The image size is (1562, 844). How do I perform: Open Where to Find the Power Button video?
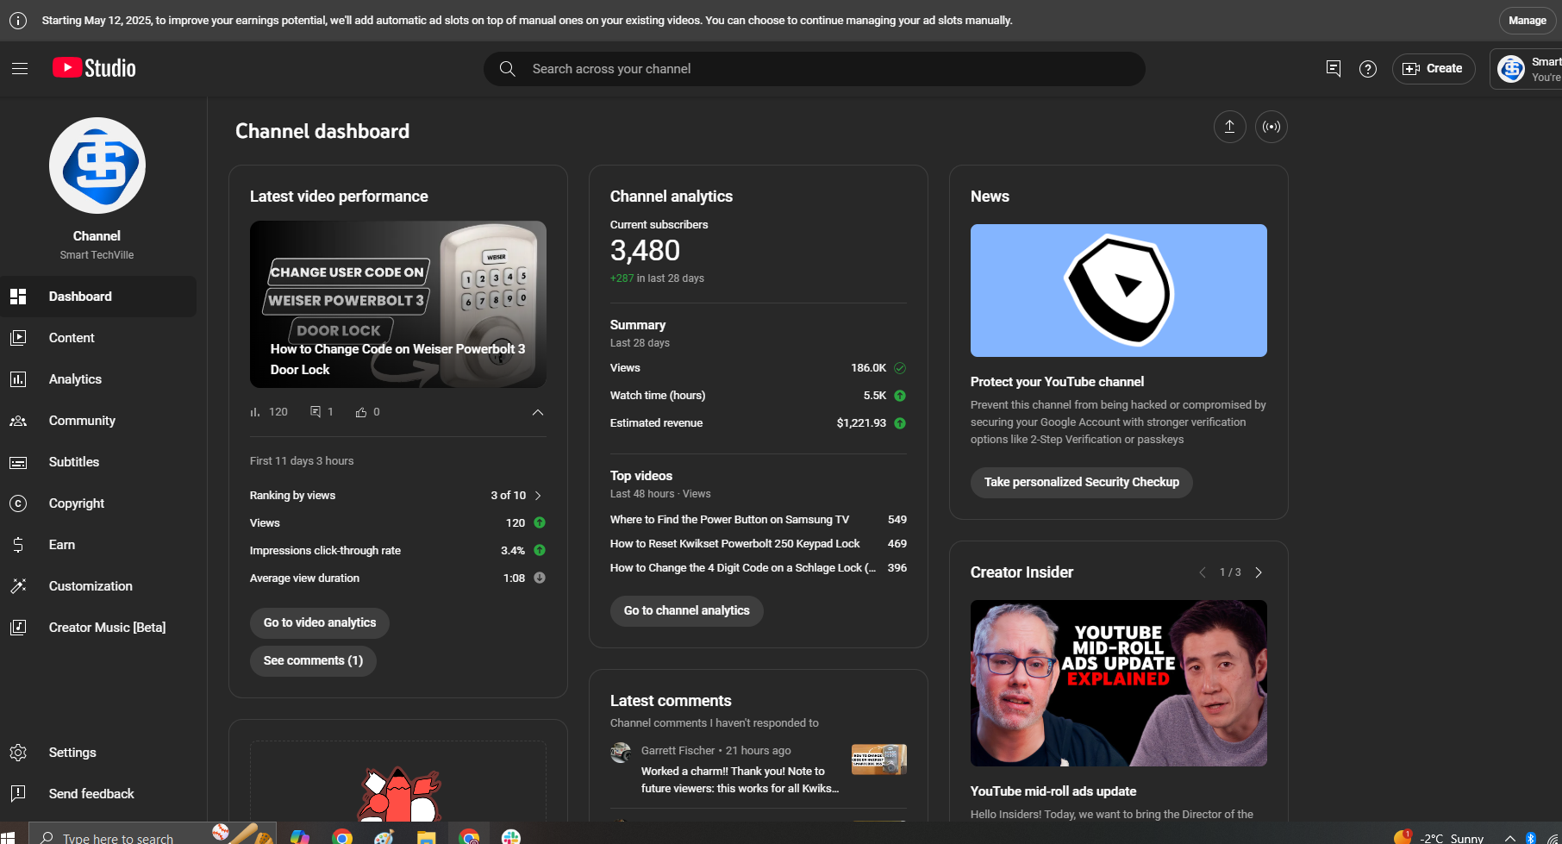tap(729, 520)
